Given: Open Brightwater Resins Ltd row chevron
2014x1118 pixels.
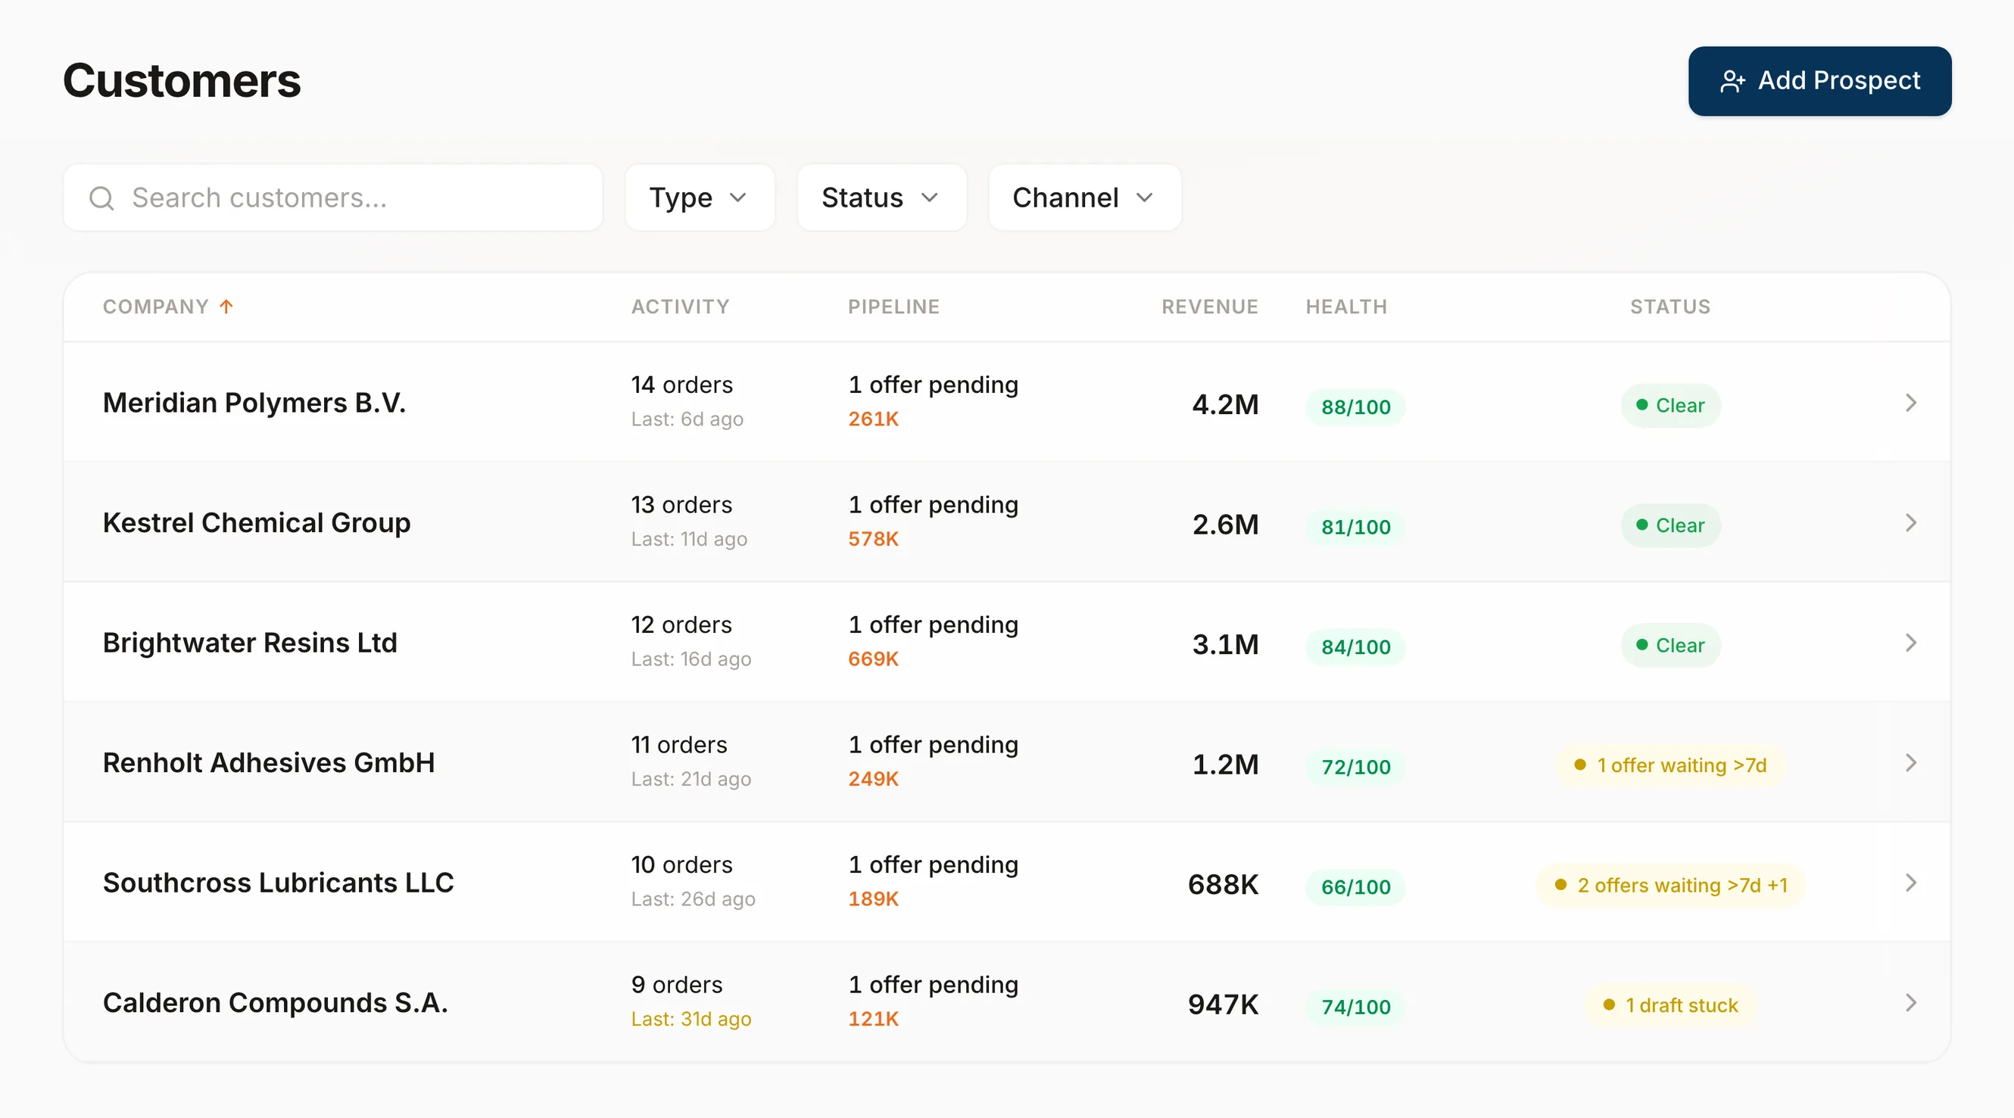Looking at the screenshot, I should pos(1911,643).
